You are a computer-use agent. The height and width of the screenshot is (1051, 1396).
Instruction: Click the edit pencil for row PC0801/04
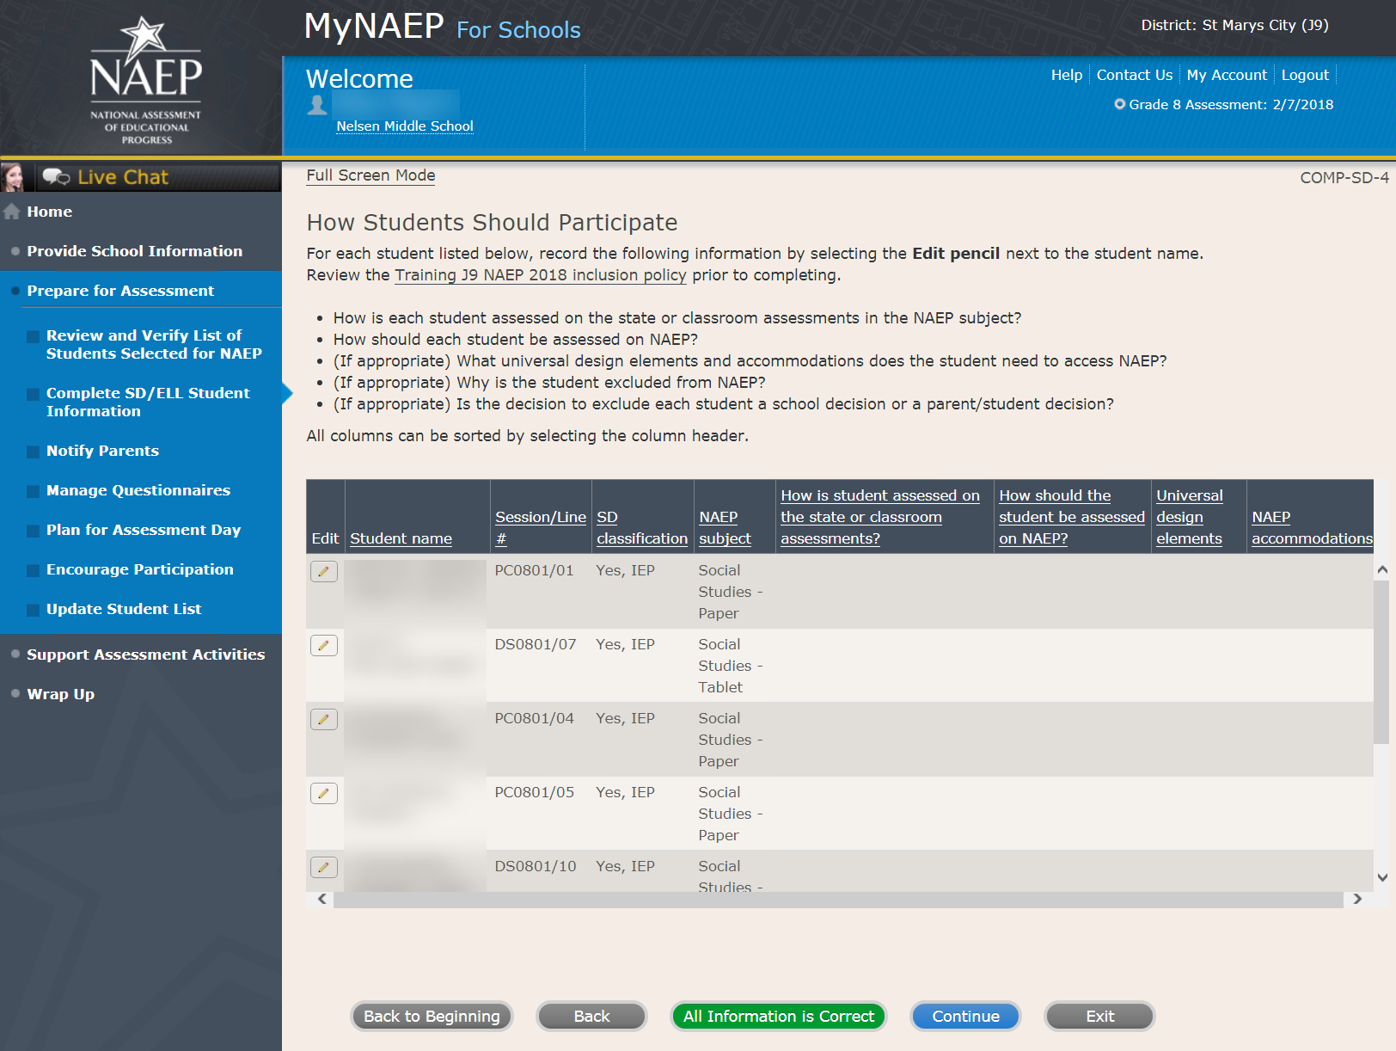pyautogui.click(x=324, y=719)
